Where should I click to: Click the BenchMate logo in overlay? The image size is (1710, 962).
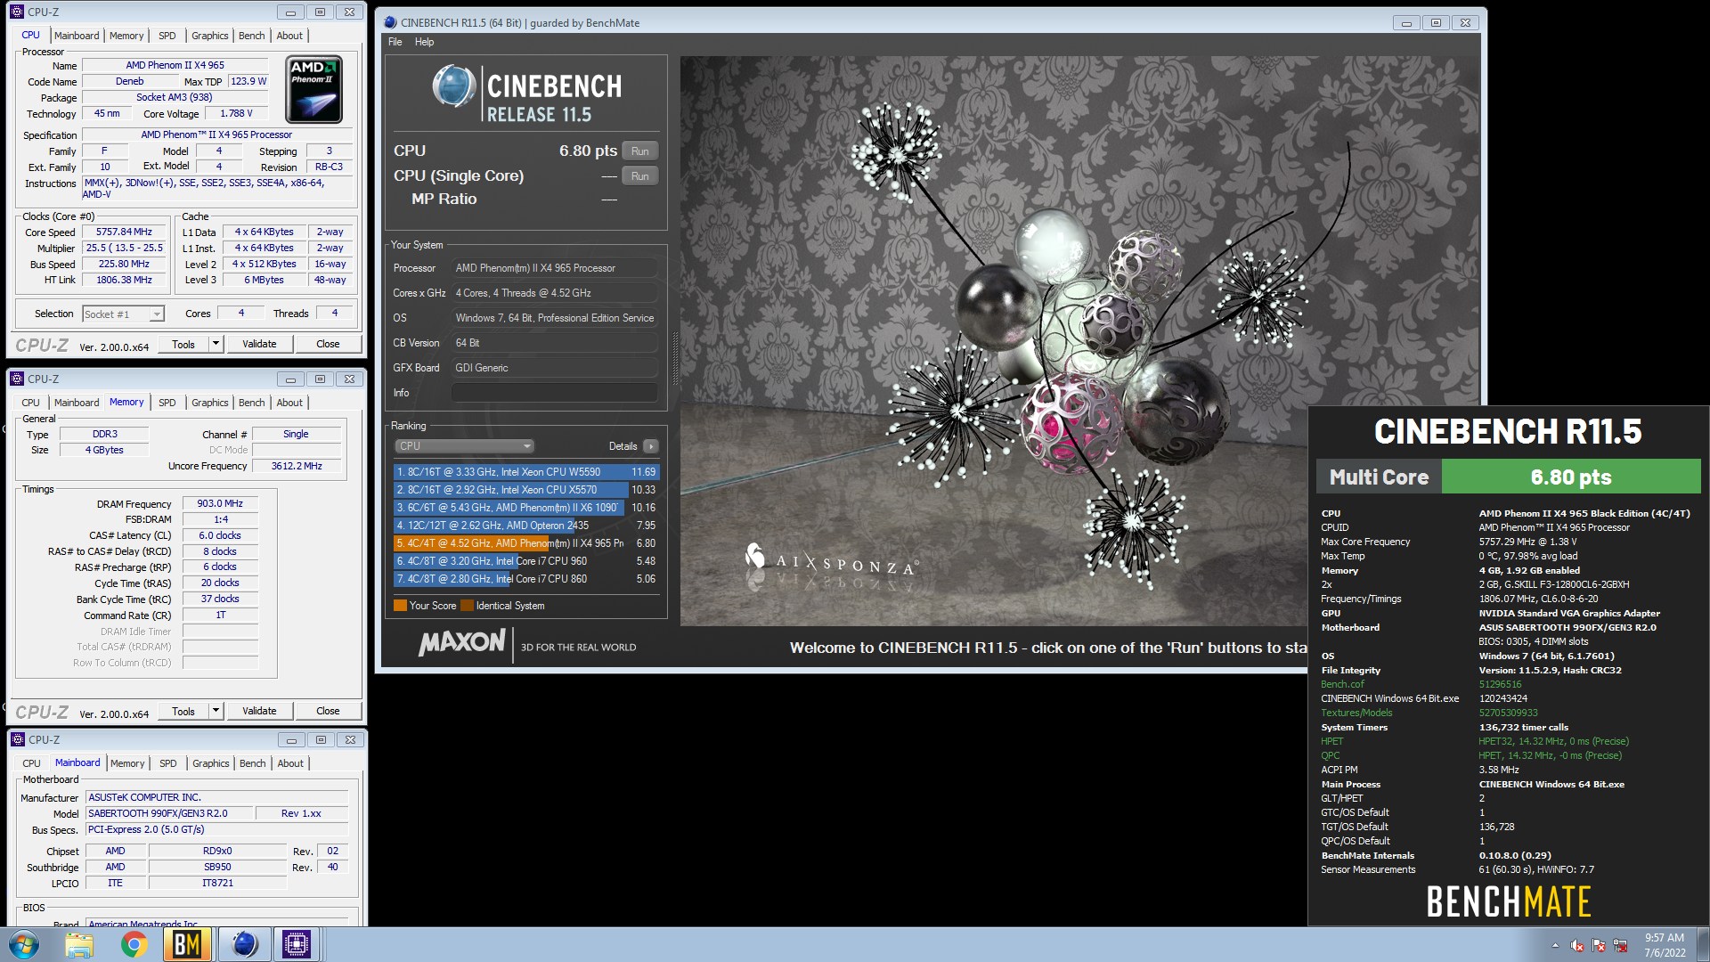(x=1509, y=901)
